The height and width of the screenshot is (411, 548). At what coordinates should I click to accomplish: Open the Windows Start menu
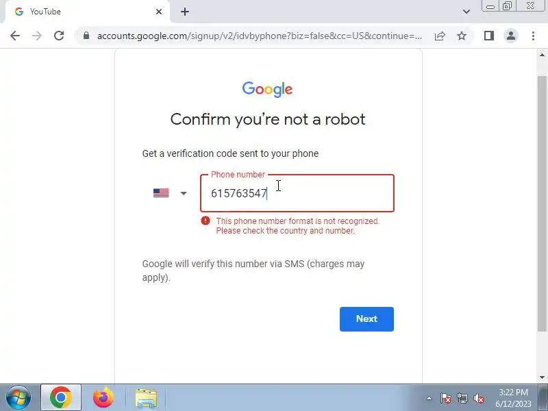(x=18, y=397)
